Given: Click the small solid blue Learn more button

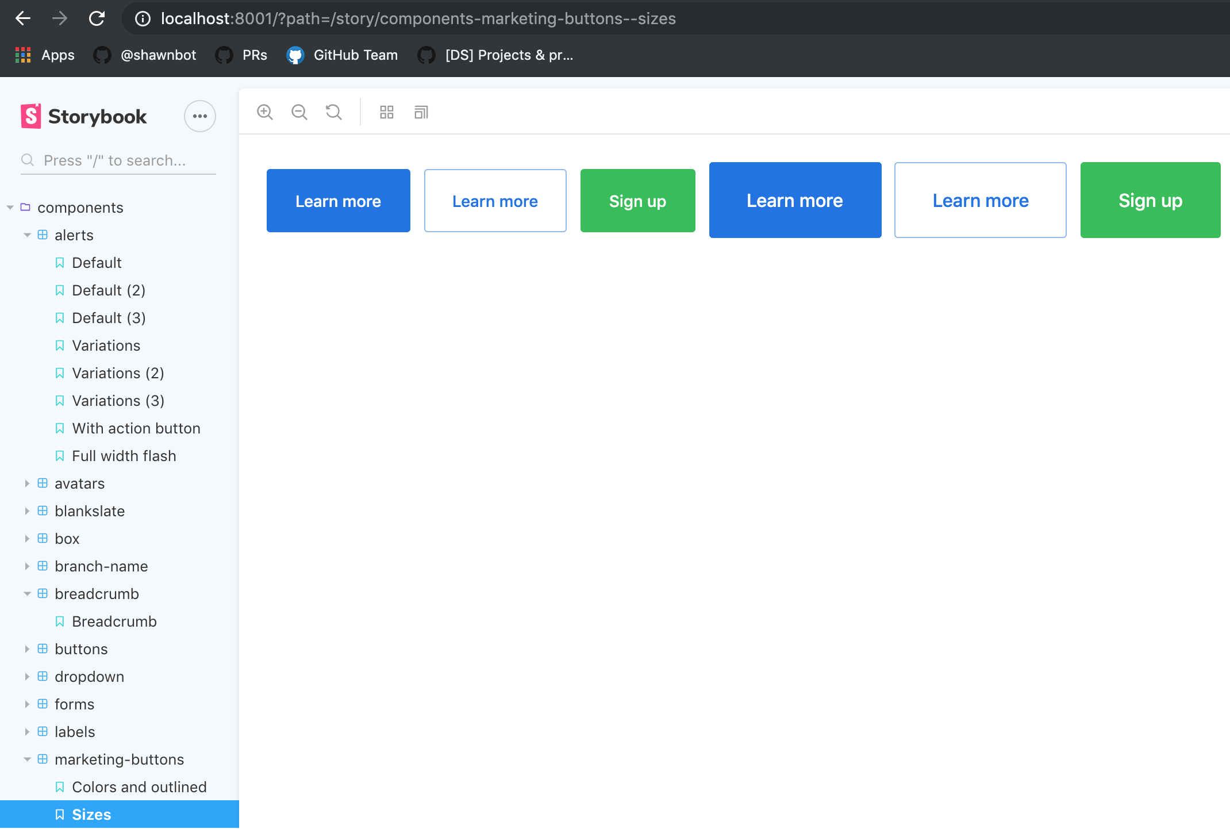Looking at the screenshot, I should tap(338, 201).
